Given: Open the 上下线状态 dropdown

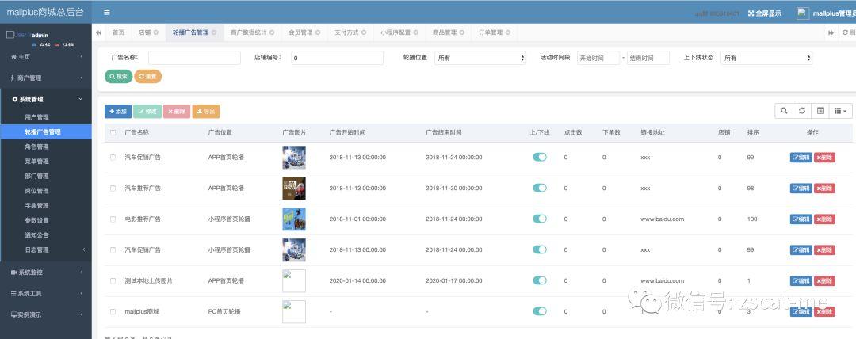Looking at the screenshot, I should click(x=766, y=58).
